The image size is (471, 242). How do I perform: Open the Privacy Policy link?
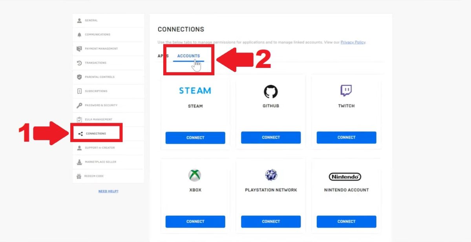pyautogui.click(x=352, y=42)
